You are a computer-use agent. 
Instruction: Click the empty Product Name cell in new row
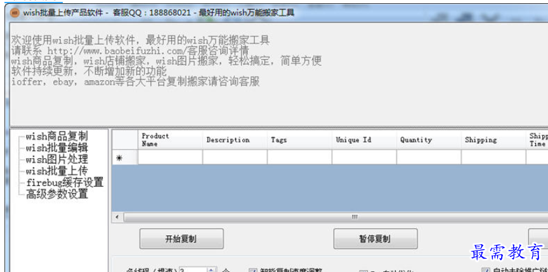click(x=170, y=158)
